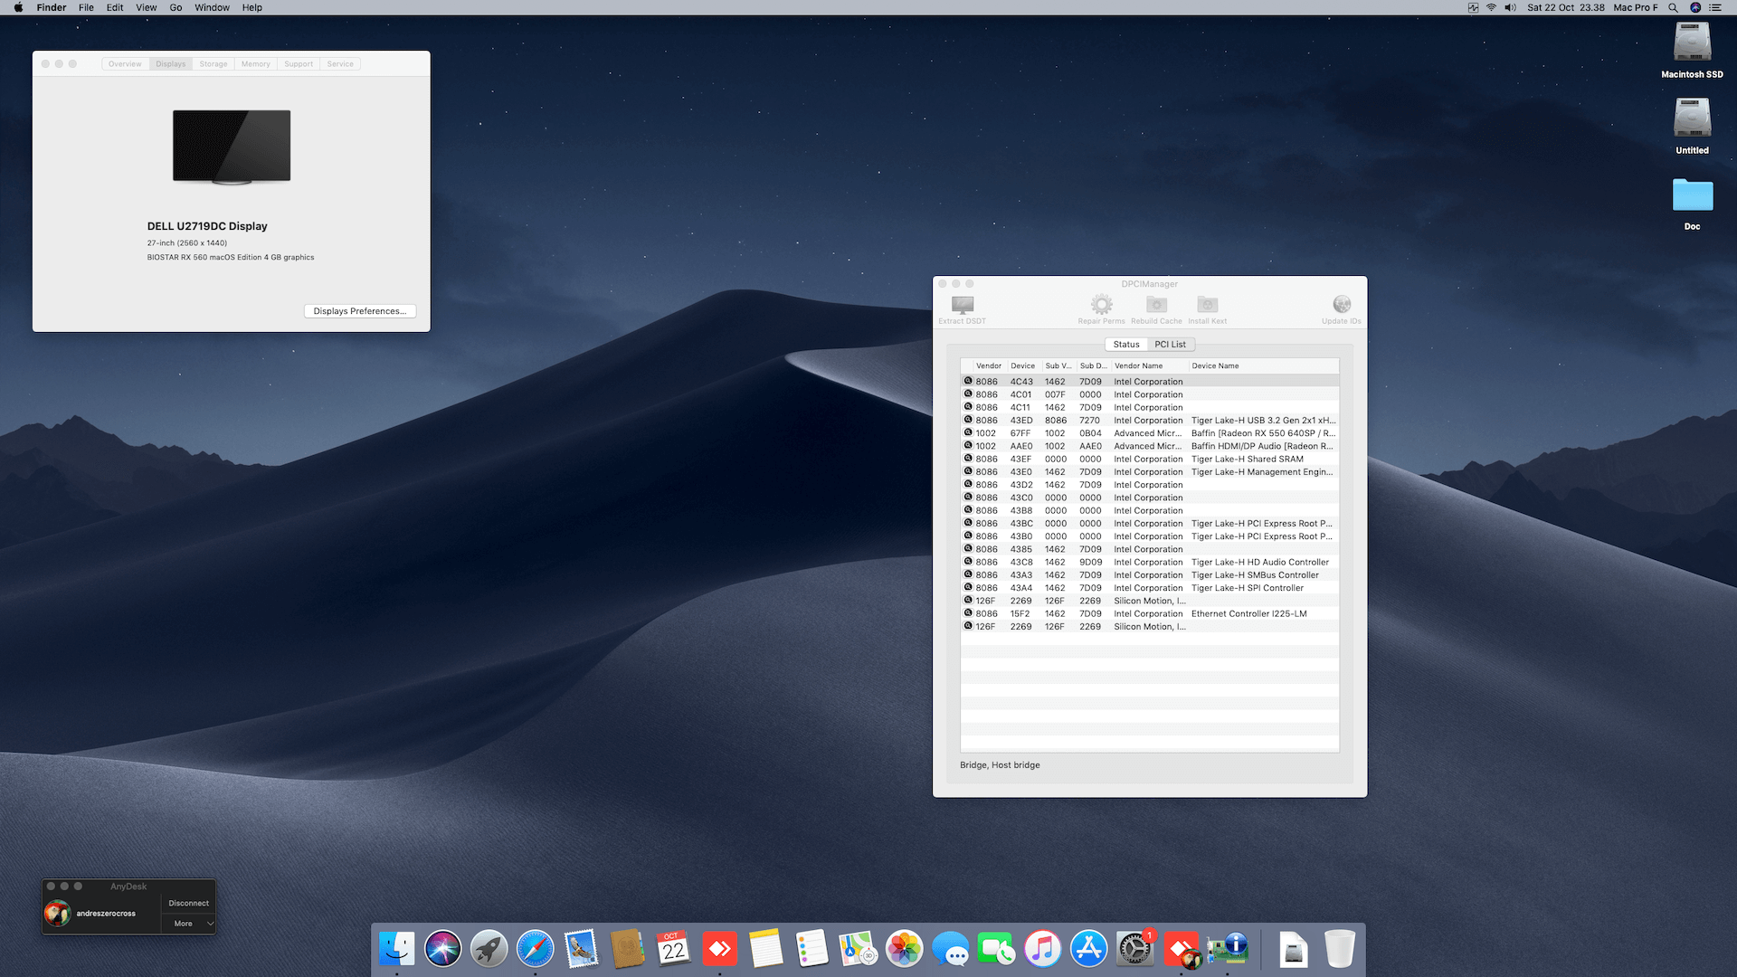Open Spotlight search in menu bar
1737x977 pixels.
click(x=1673, y=7)
